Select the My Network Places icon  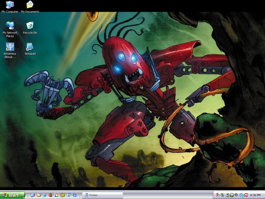coord(10,30)
